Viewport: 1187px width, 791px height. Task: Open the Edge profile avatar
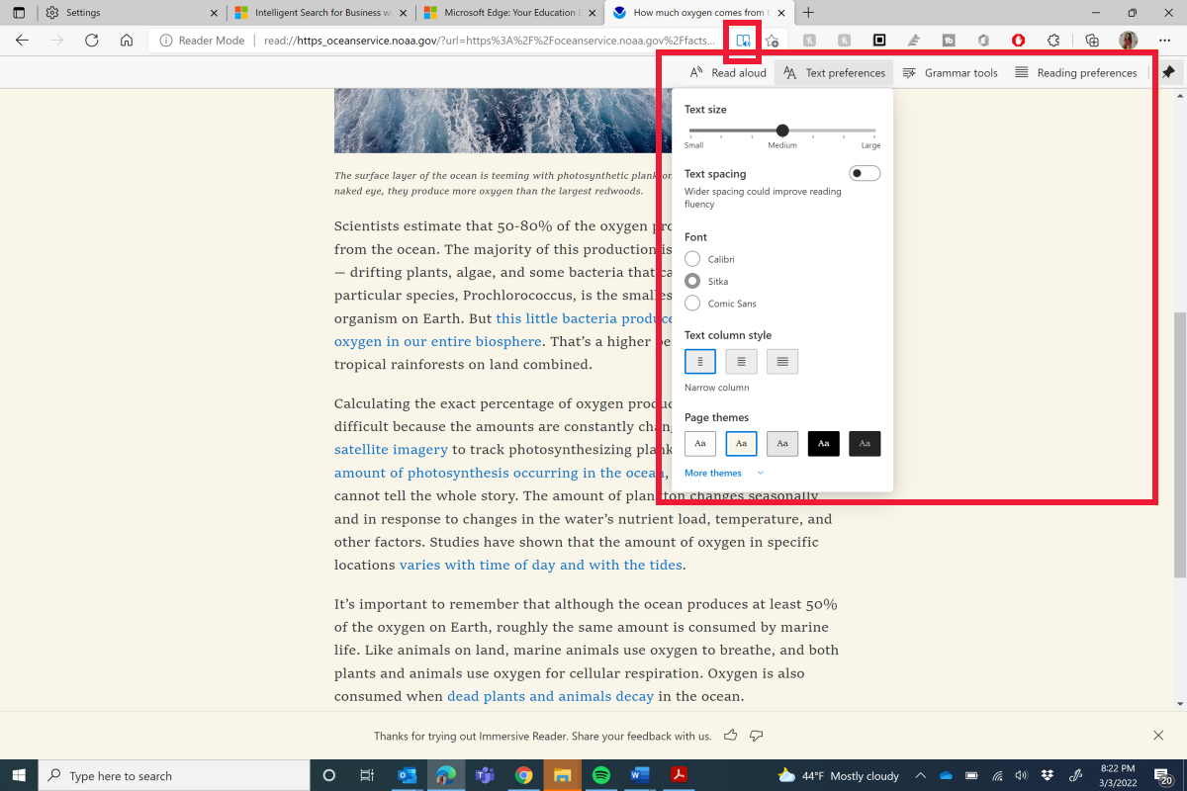[x=1128, y=40]
